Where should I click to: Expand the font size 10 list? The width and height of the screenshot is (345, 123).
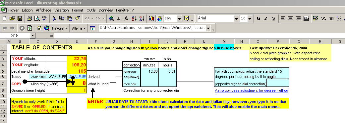click(250, 18)
